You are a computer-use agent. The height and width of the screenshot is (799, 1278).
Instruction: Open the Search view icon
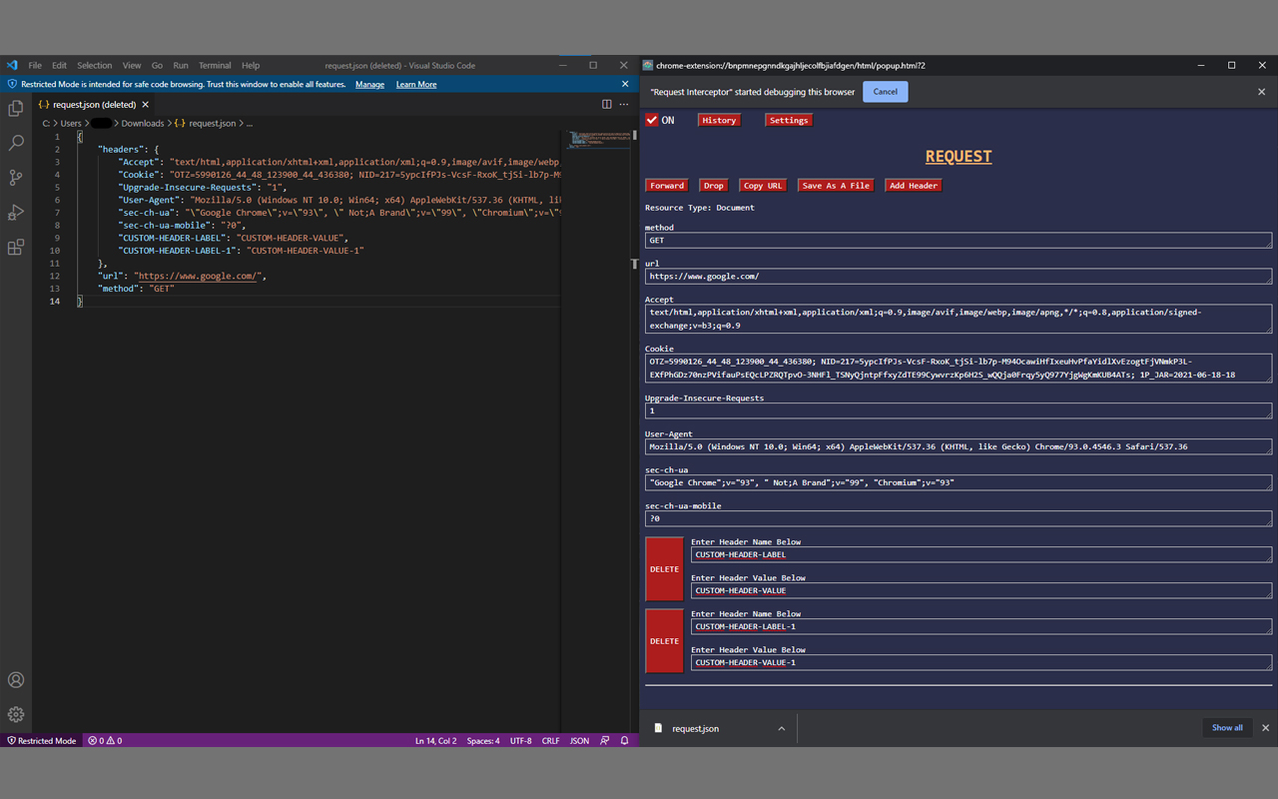[x=16, y=143]
